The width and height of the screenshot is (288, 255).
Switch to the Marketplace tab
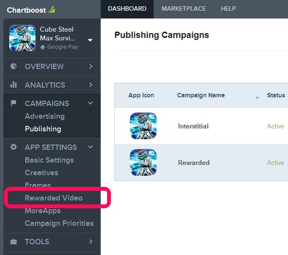184,9
